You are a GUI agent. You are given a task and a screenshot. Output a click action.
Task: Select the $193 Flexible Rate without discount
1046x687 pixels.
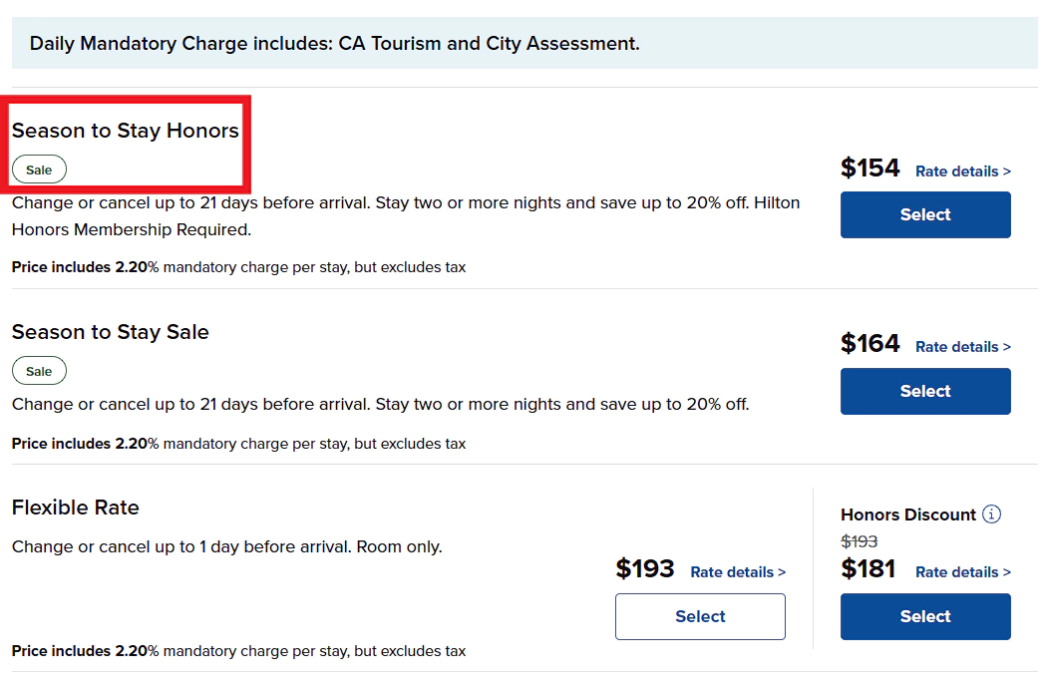click(700, 616)
